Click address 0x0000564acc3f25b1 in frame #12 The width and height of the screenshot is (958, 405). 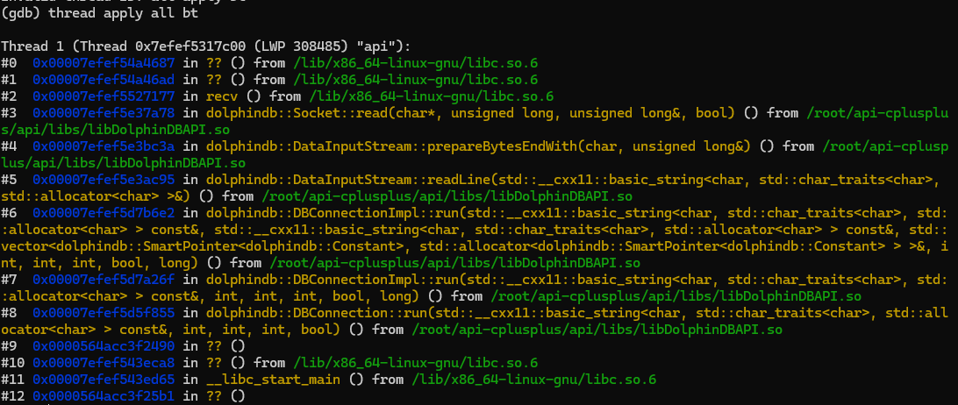(x=104, y=396)
